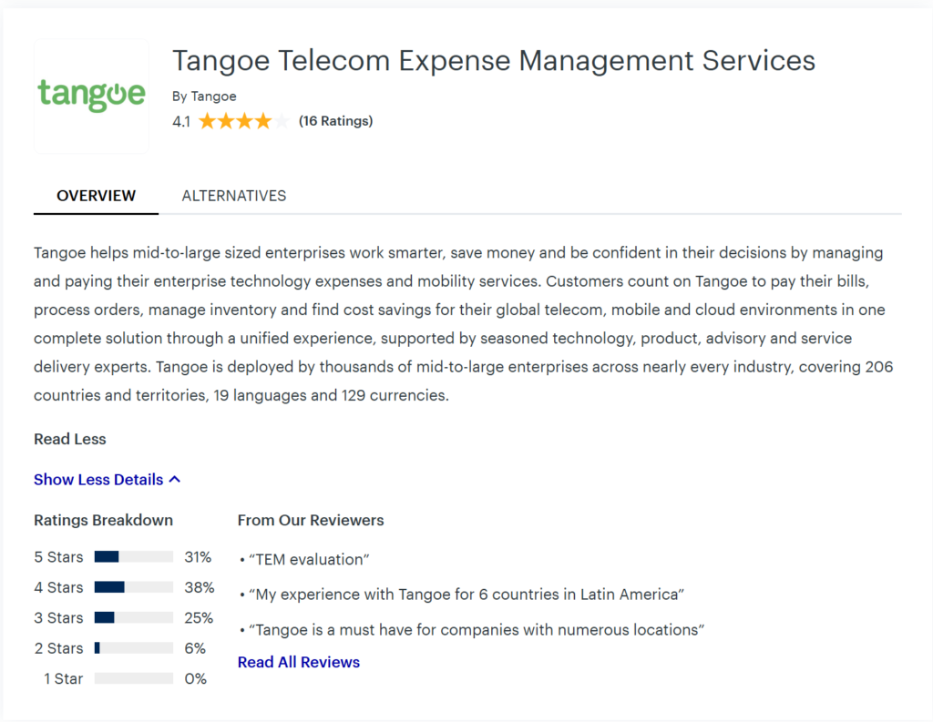Expand reviews with Read All Reviews
Image resolution: width=933 pixels, height=722 pixels.
298,662
